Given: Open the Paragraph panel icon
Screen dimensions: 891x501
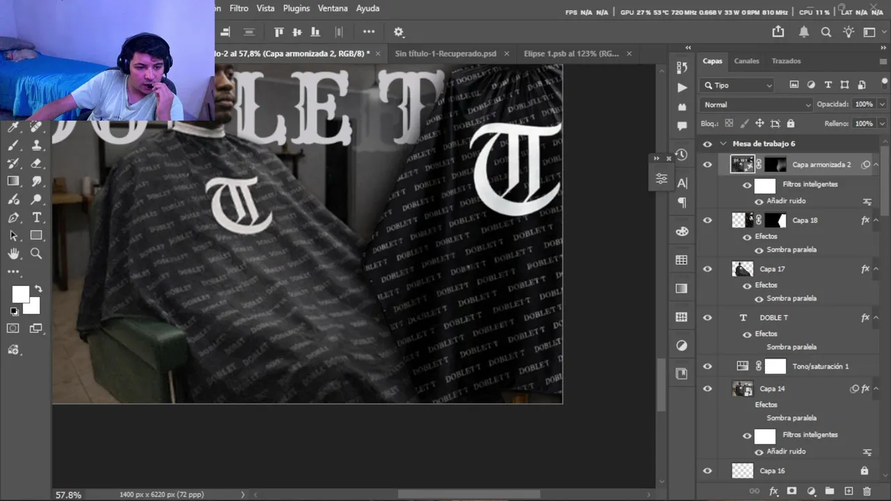Looking at the screenshot, I should 682,202.
